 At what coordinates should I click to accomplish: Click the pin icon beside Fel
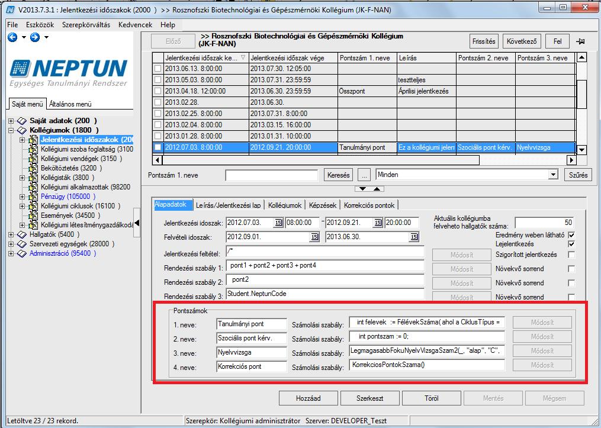[580, 41]
